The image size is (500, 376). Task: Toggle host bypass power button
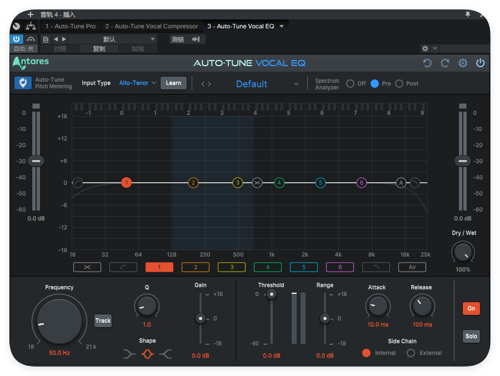(16, 39)
